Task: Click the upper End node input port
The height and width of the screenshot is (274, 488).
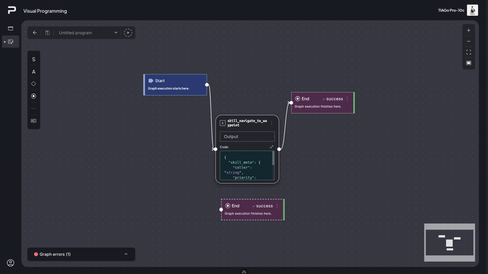Action: click(x=291, y=102)
